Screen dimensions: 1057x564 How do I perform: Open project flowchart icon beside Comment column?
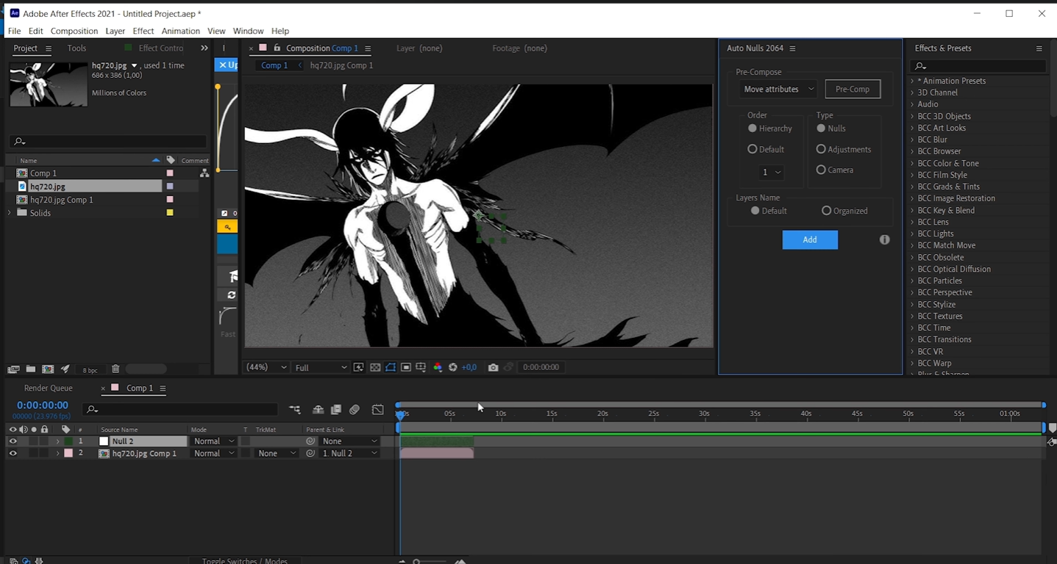[x=204, y=173]
